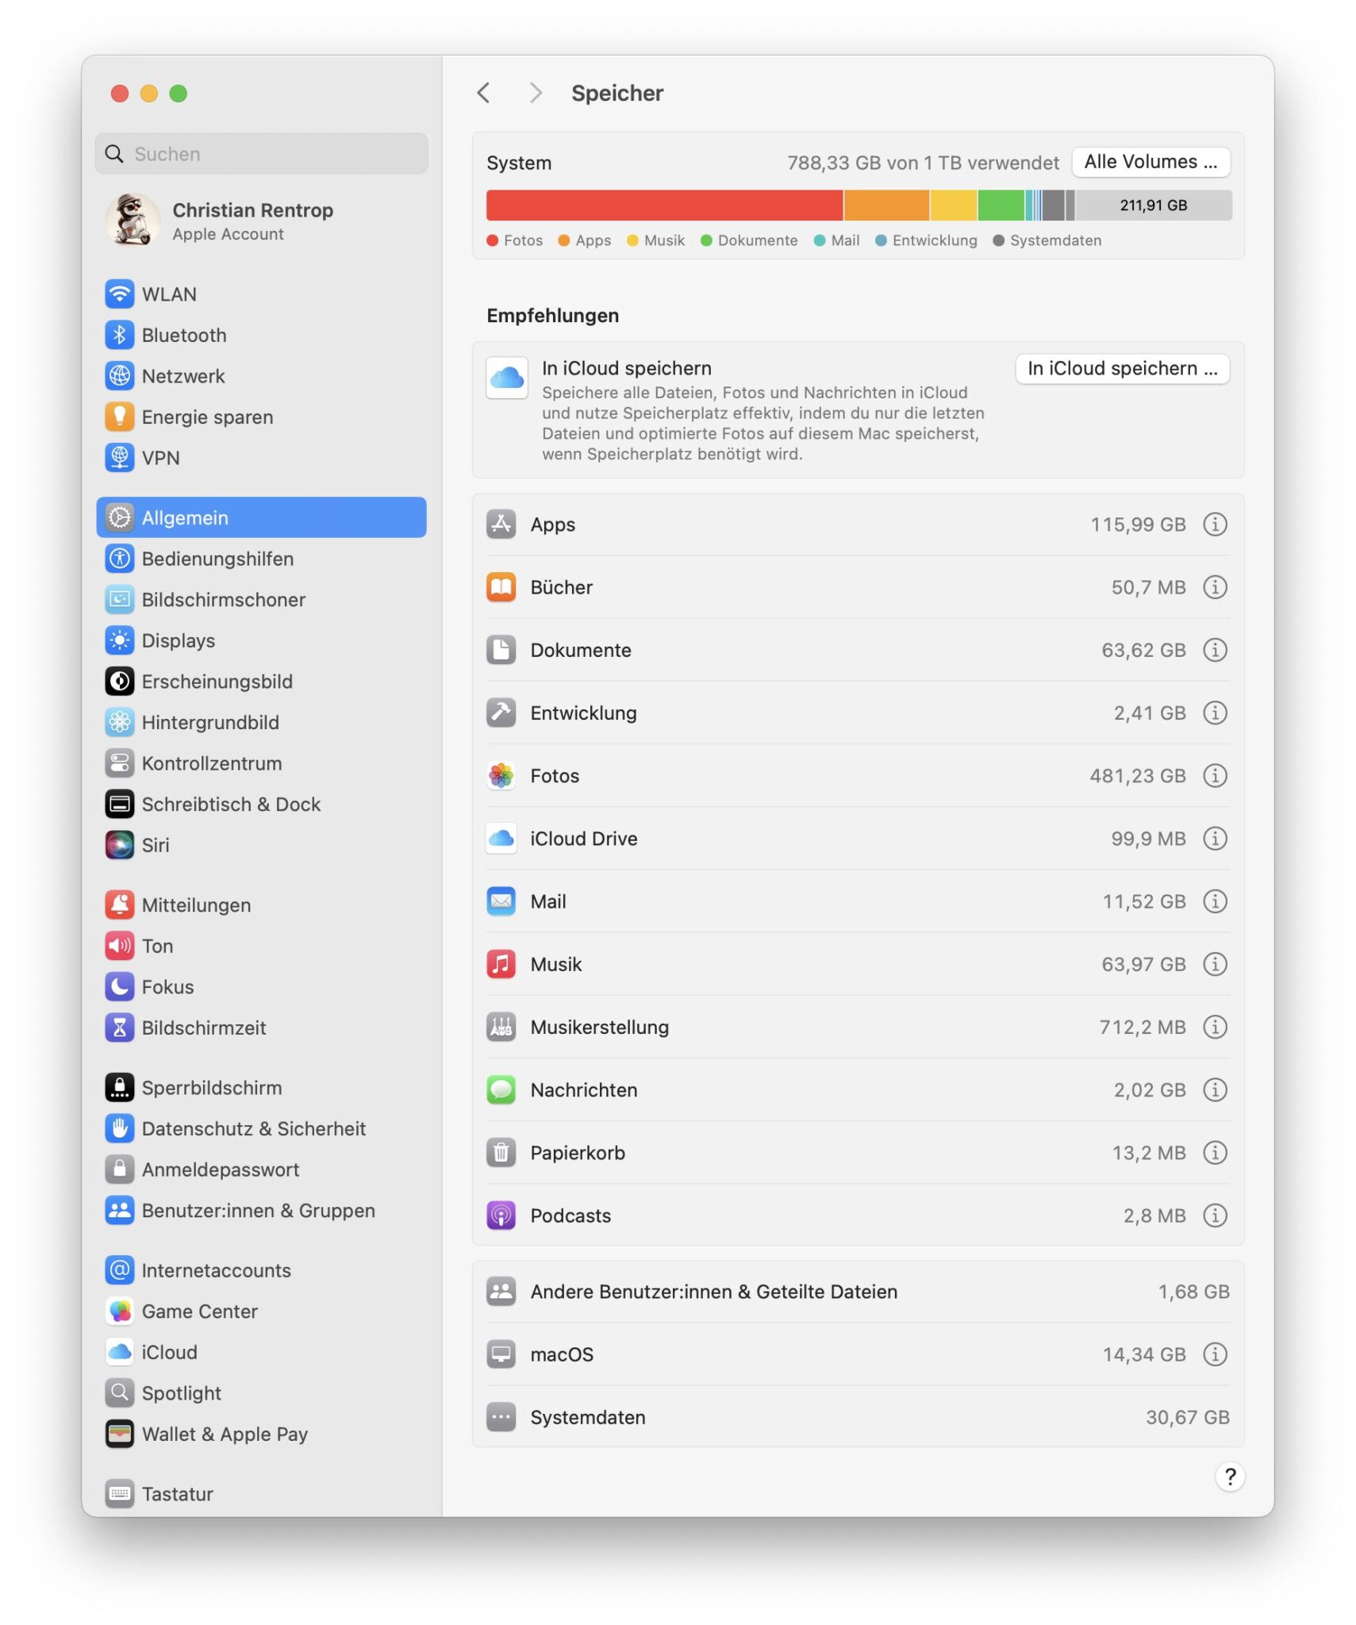The image size is (1356, 1625).
Task: Open Siri settings
Action: click(260, 845)
